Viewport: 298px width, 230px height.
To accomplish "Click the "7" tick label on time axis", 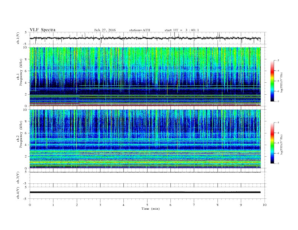I will click(194, 205).
